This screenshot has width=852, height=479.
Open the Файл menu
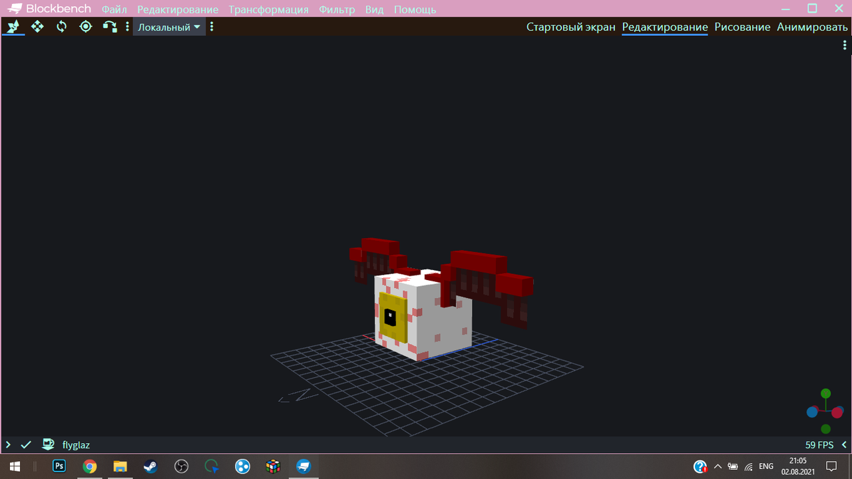(114, 9)
